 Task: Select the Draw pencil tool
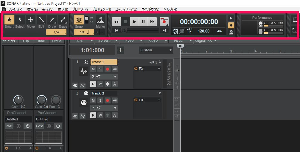tap(52, 20)
